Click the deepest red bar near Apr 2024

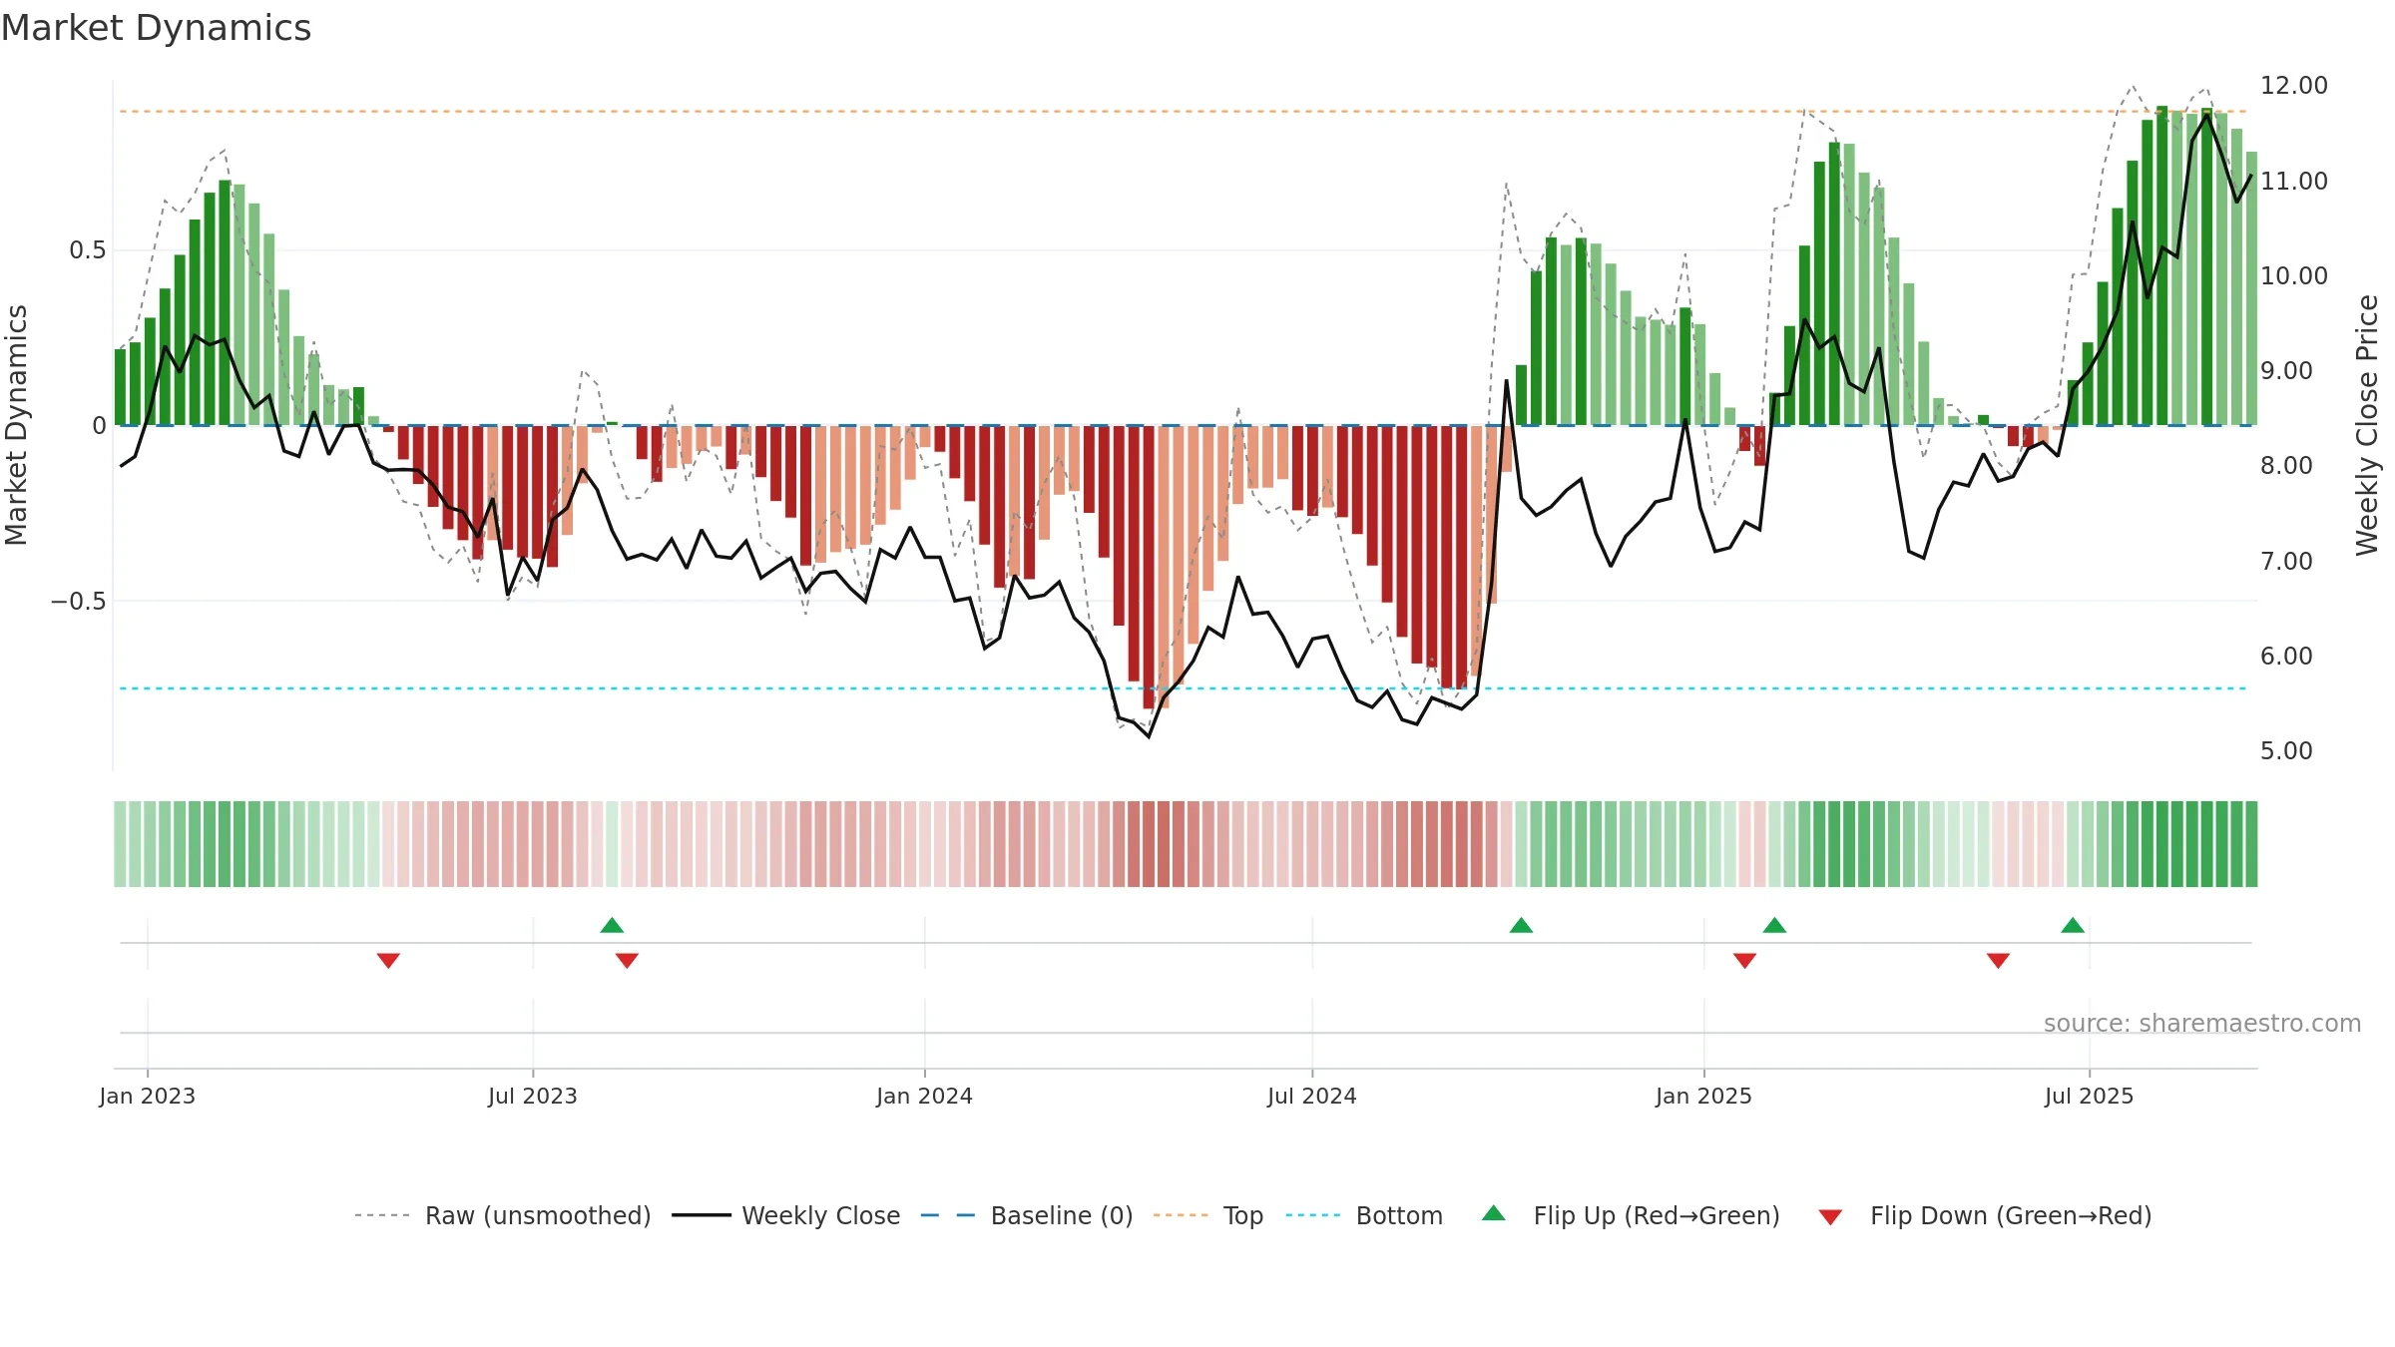[1149, 567]
